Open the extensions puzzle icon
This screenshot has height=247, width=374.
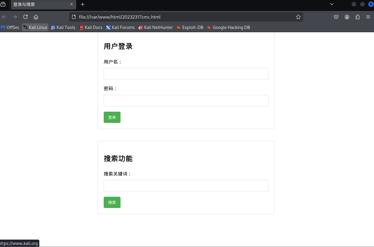[357, 17]
